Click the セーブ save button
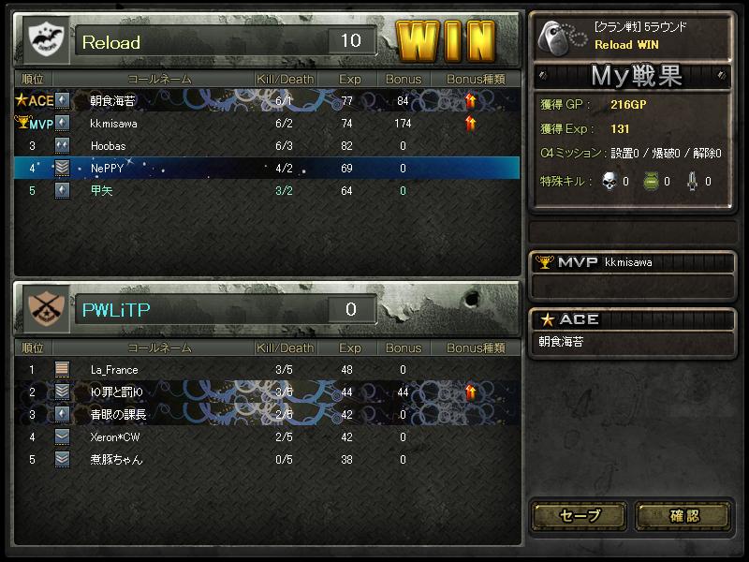This screenshot has width=749, height=562. (580, 516)
